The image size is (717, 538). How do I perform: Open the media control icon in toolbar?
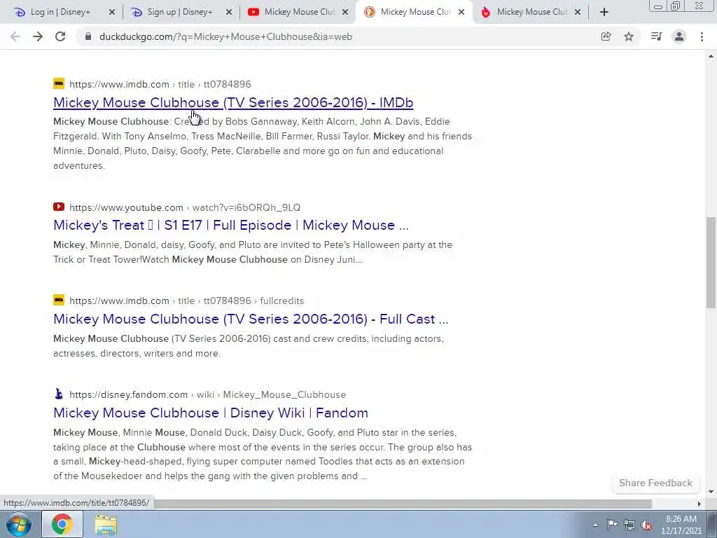656,36
